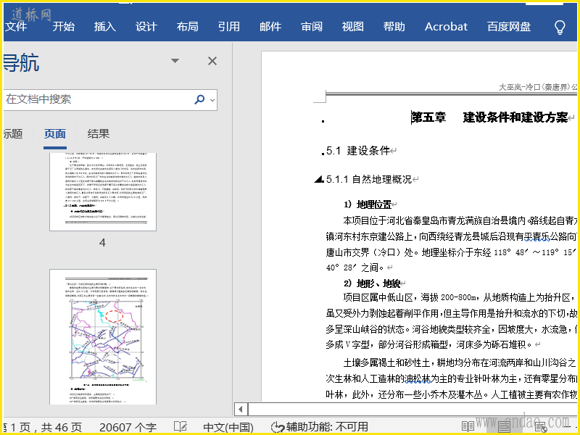
Task: Open the 插入 ribbon tab
Action: point(104,27)
